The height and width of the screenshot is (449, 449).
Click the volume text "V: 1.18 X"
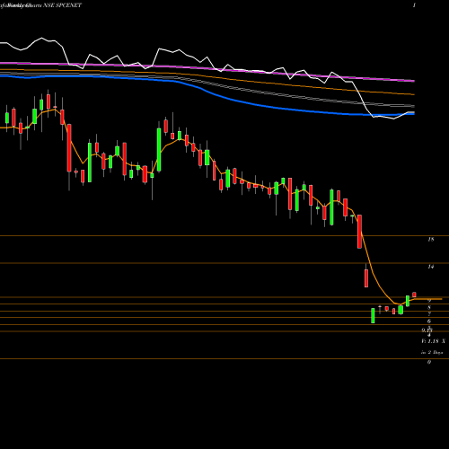pyautogui.click(x=433, y=341)
